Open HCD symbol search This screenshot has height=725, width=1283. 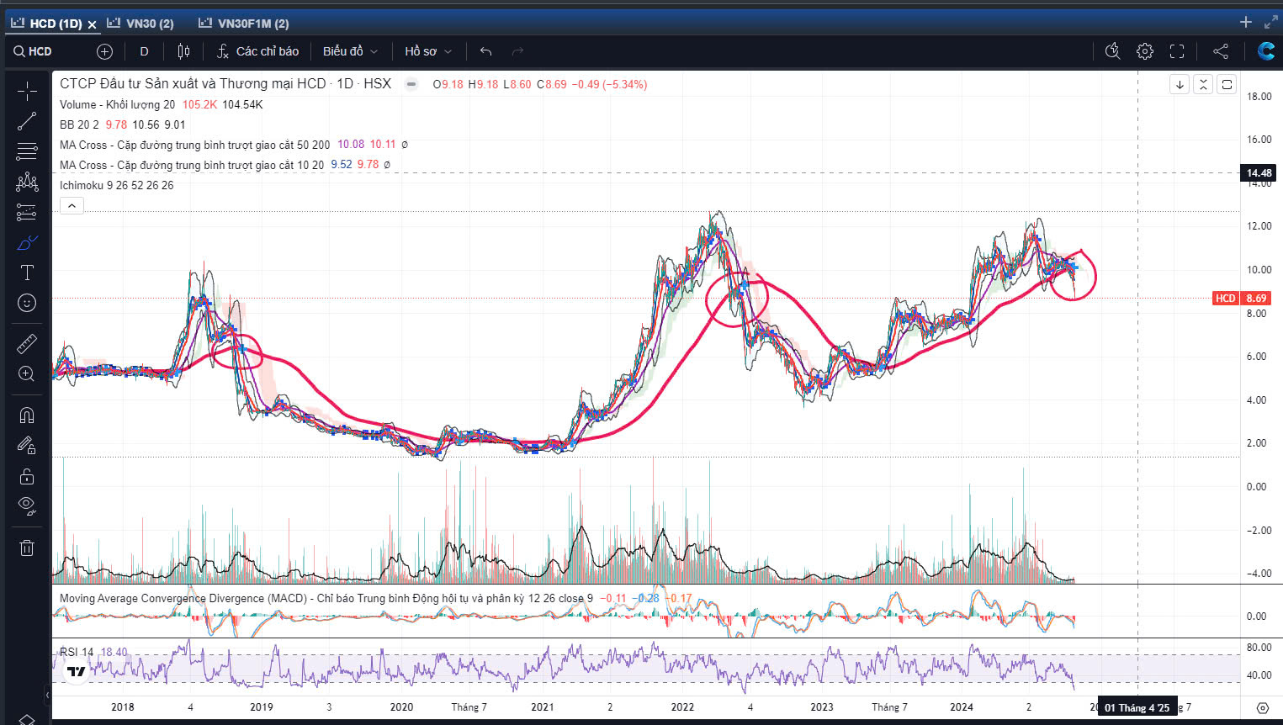[33, 51]
